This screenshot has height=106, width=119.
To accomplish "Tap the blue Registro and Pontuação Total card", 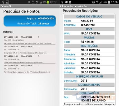I will [30, 21].
